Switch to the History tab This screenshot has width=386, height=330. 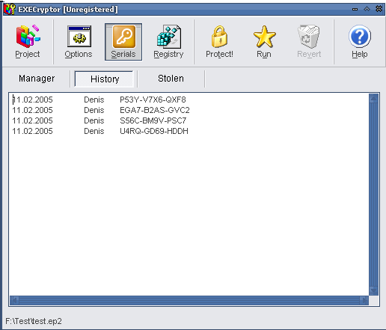point(104,79)
